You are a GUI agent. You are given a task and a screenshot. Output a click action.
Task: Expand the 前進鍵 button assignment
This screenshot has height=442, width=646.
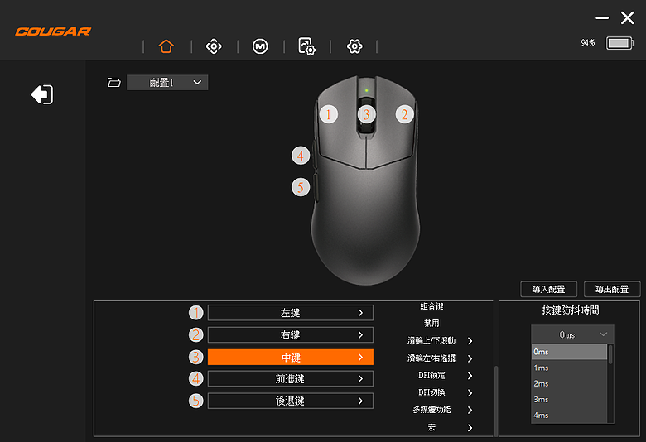291,378
